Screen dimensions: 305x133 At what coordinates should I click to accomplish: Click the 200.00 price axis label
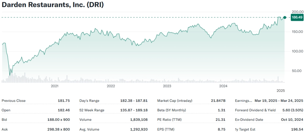click(x=297, y=12)
